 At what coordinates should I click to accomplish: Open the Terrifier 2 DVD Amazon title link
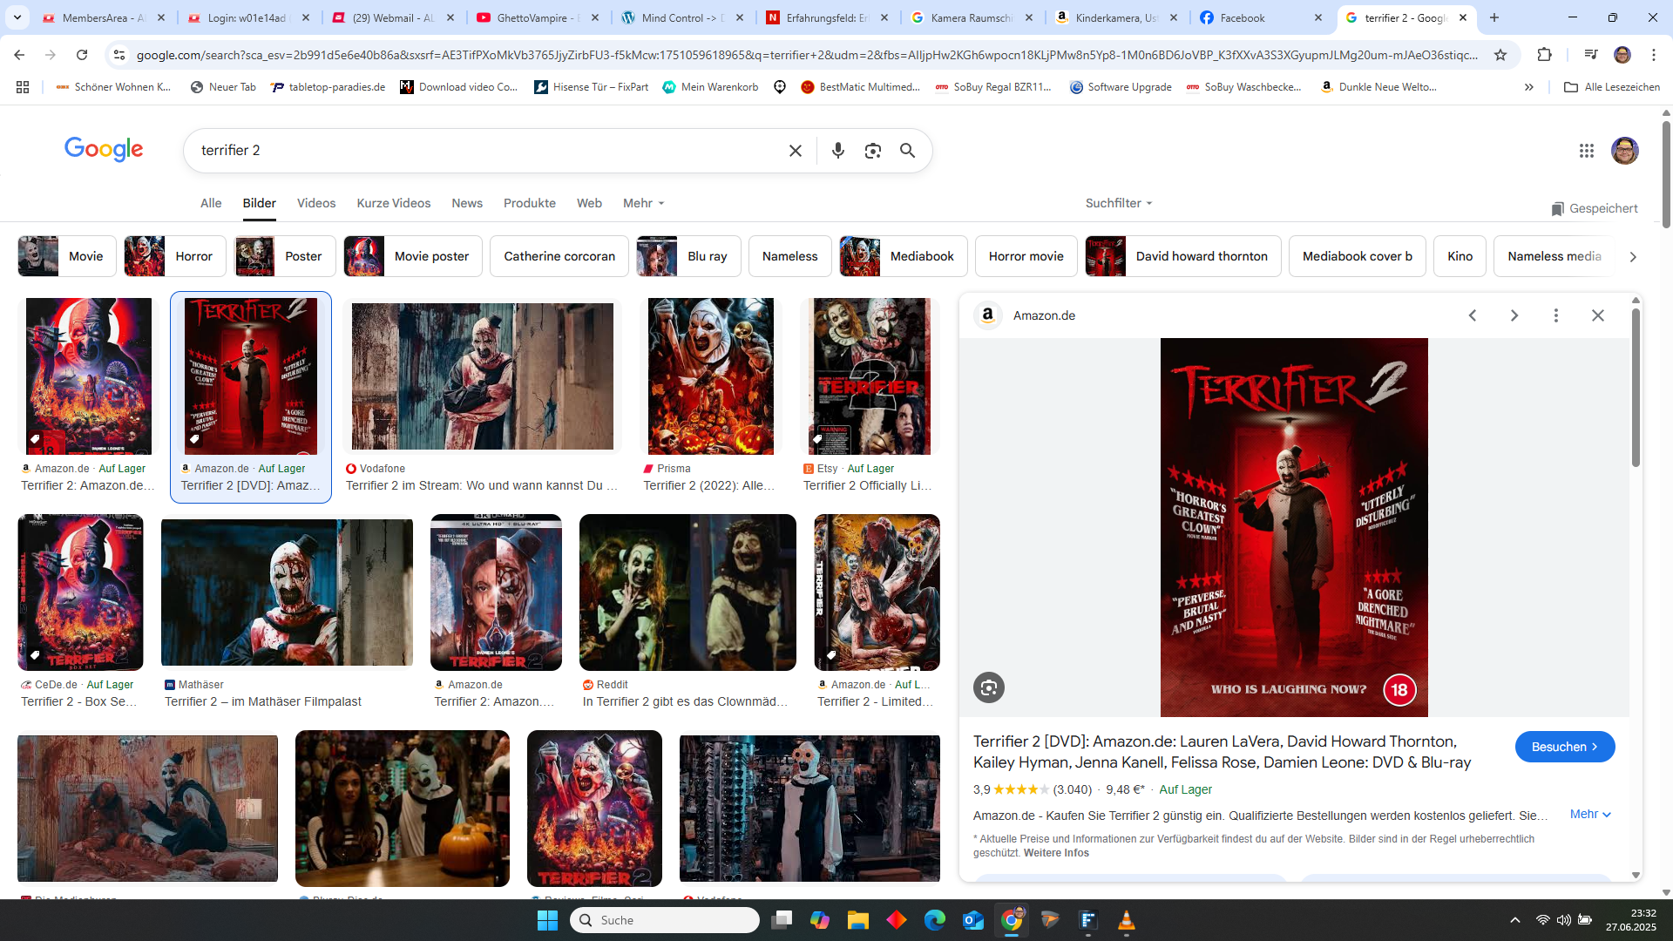[x=1222, y=752]
